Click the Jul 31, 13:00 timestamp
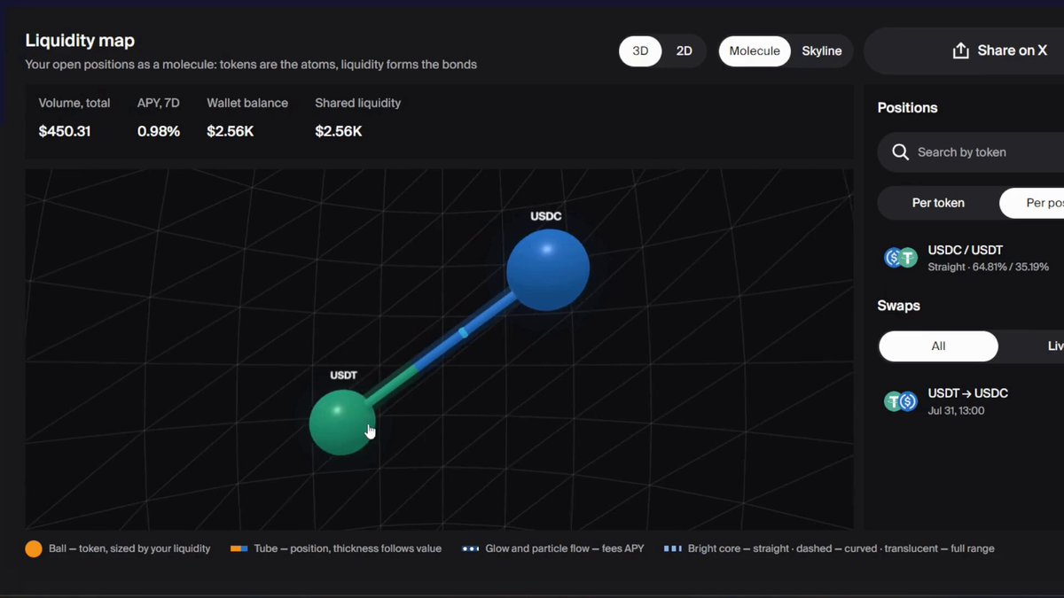 tap(956, 411)
